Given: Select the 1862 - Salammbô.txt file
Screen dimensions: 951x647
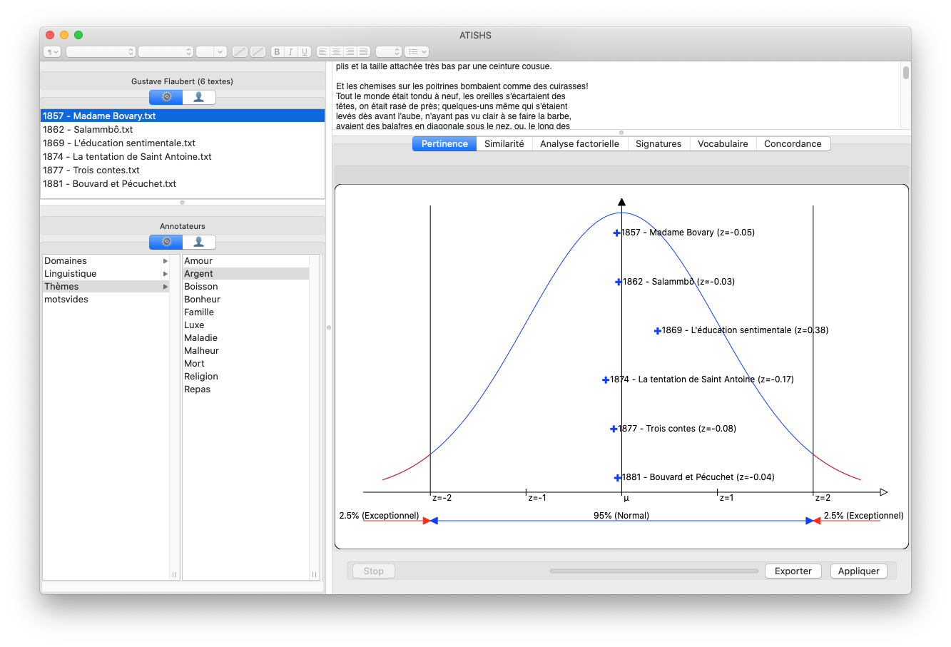Looking at the screenshot, I should tap(88, 130).
